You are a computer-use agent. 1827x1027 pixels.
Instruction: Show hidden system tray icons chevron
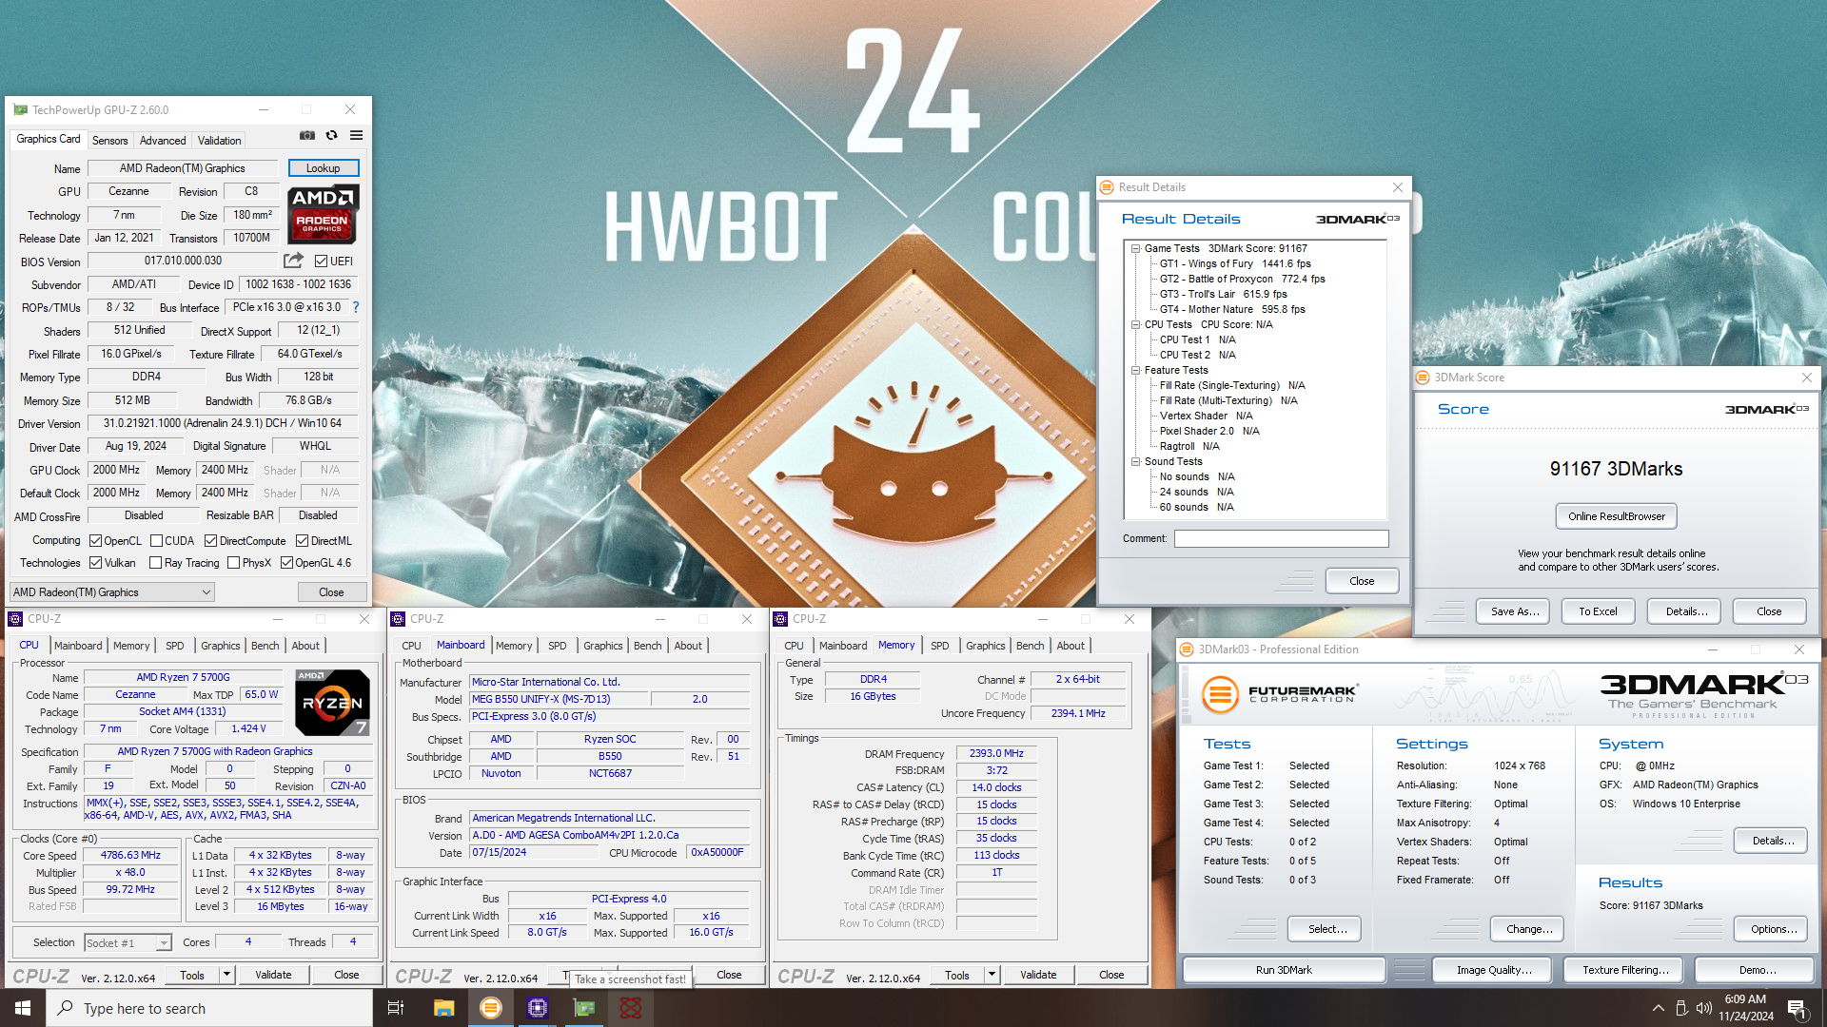pos(1659,1008)
